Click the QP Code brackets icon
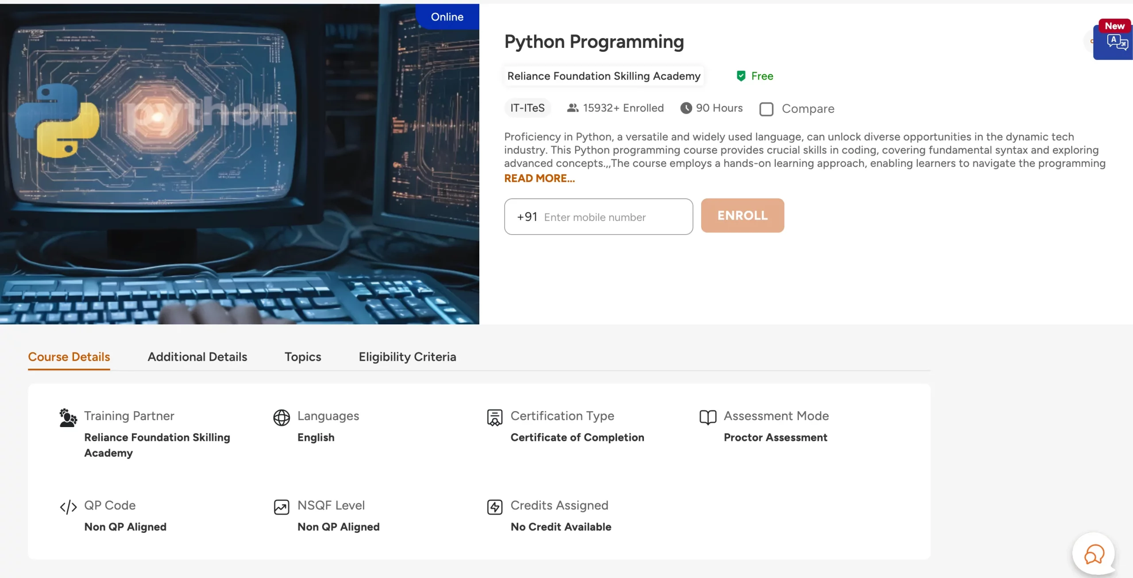The width and height of the screenshot is (1133, 578). (x=68, y=507)
